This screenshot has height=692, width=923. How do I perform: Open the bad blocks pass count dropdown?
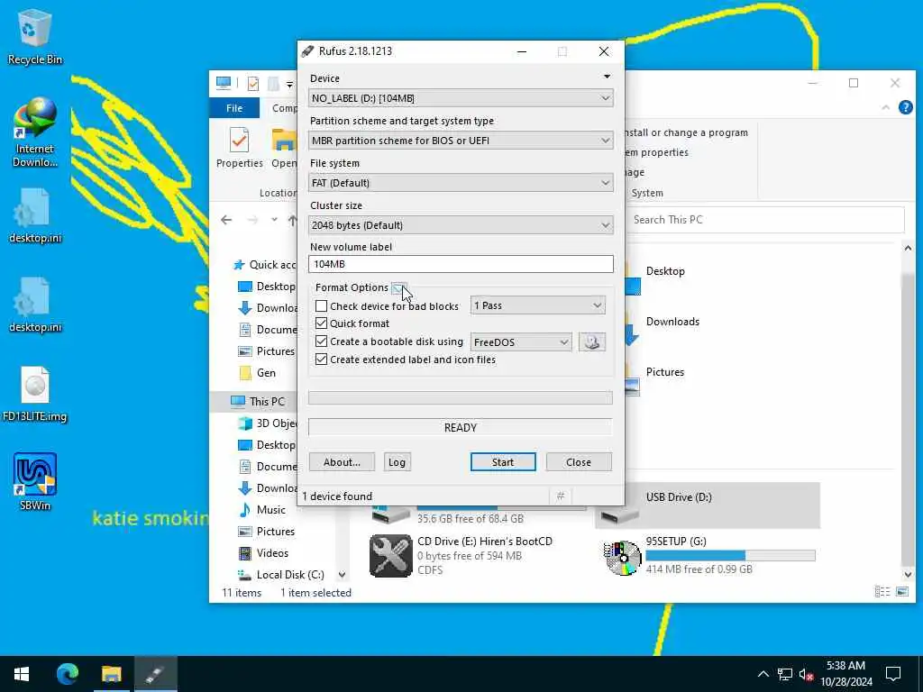point(538,305)
